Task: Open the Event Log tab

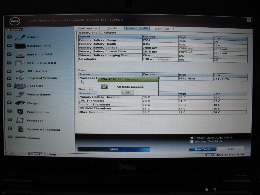Action: click(162, 29)
